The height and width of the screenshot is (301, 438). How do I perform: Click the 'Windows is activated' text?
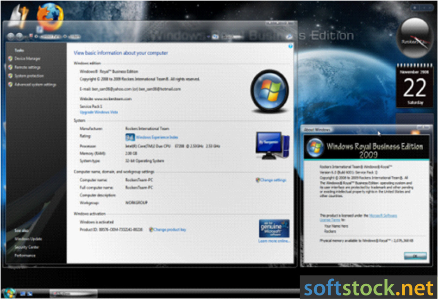(x=97, y=222)
